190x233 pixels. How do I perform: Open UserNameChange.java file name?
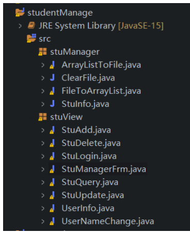coord(108,222)
